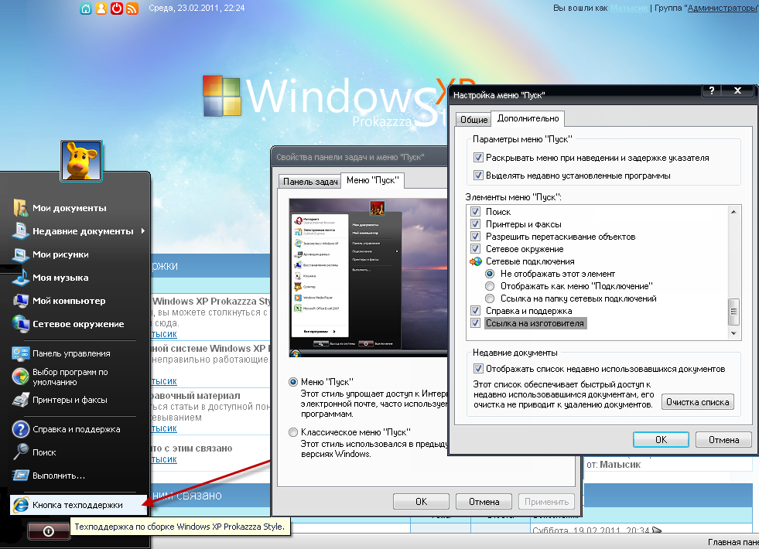The image size is (759, 549).
Task: Select Не отображать этот элемент radio button
Action: (490, 274)
